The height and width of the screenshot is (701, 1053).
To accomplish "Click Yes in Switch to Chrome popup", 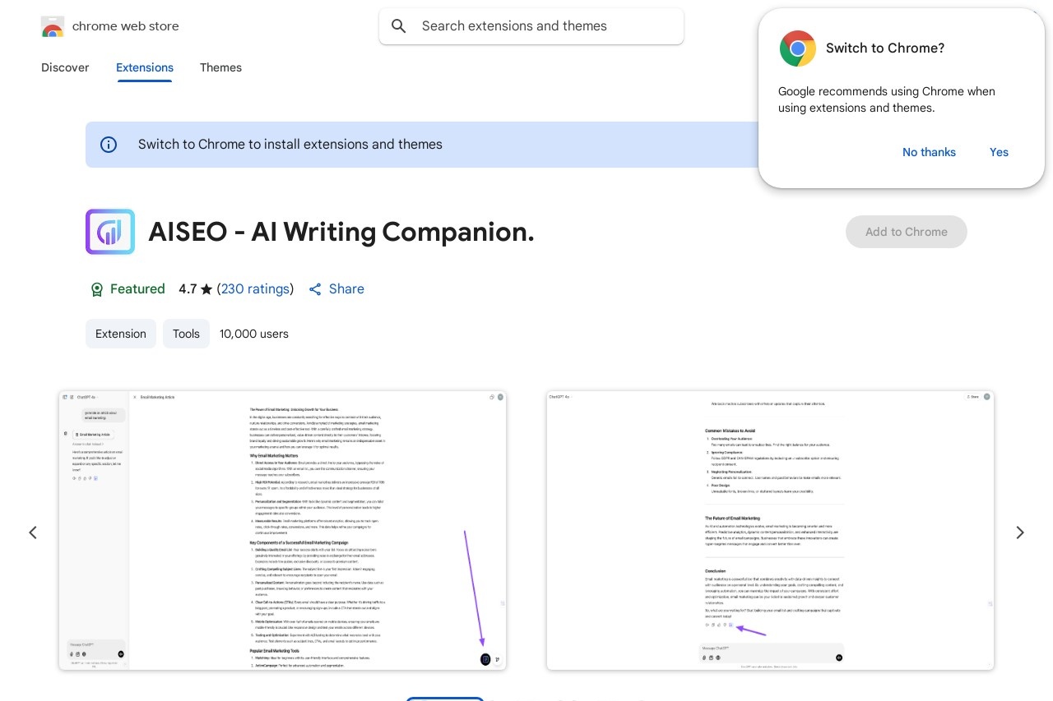I will point(999,152).
